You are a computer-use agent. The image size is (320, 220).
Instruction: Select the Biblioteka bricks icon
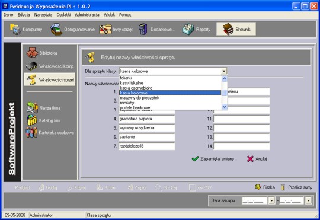[x=32, y=53]
